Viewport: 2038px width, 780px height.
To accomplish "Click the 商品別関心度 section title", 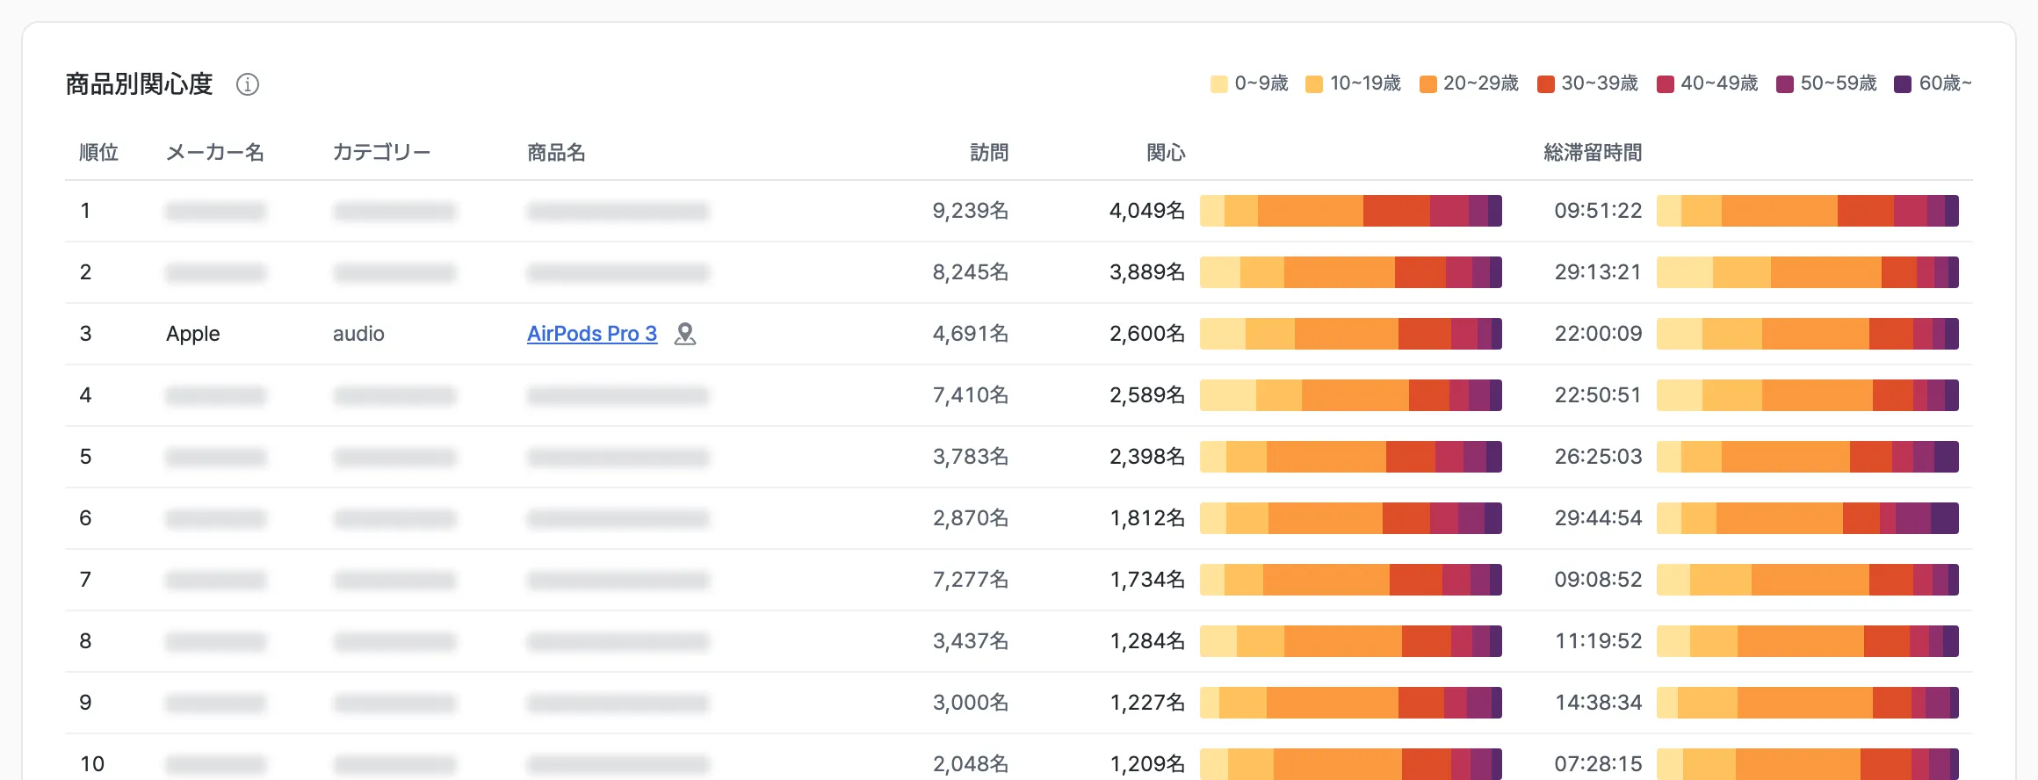I will click(x=140, y=84).
